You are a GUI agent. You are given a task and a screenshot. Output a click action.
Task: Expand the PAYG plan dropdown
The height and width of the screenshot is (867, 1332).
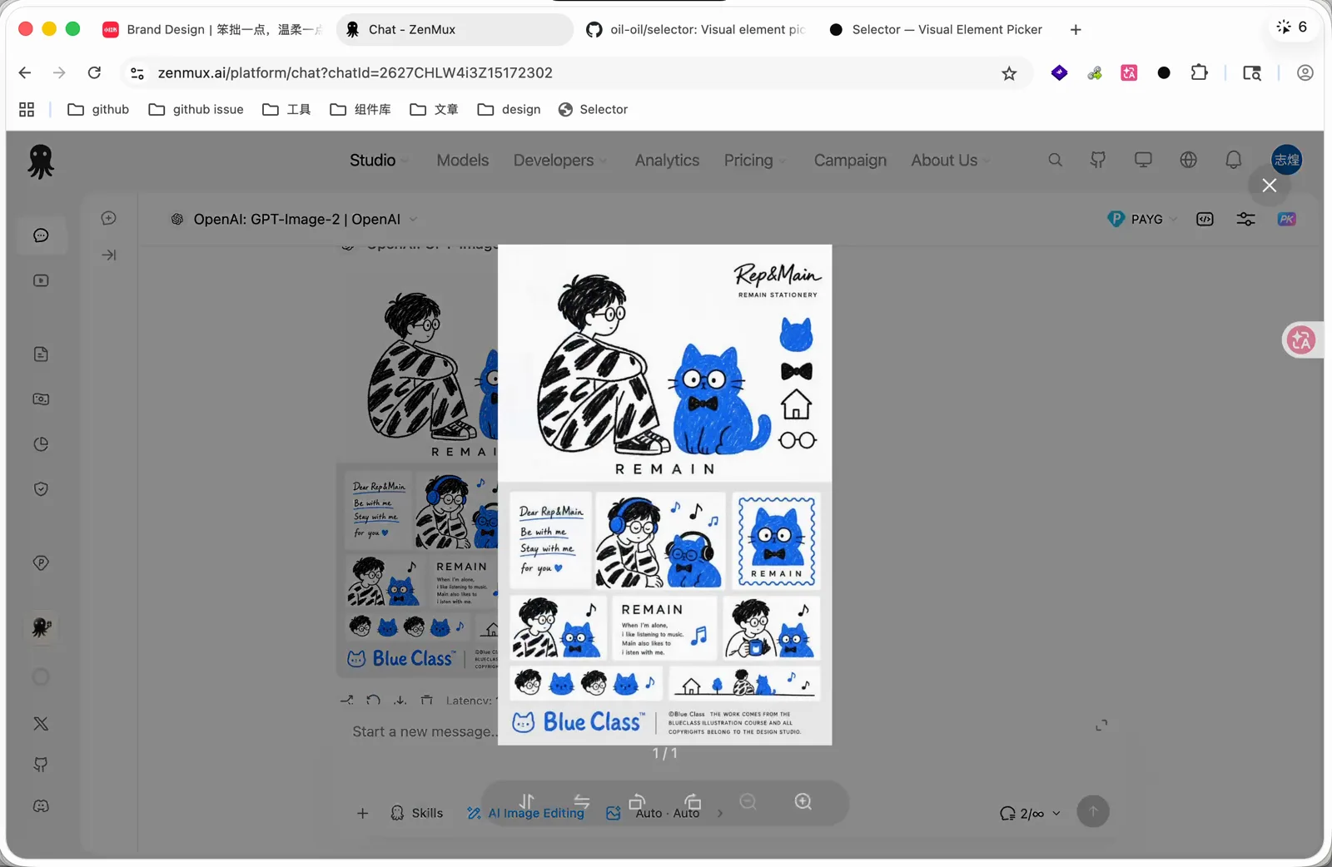coord(1142,219)
